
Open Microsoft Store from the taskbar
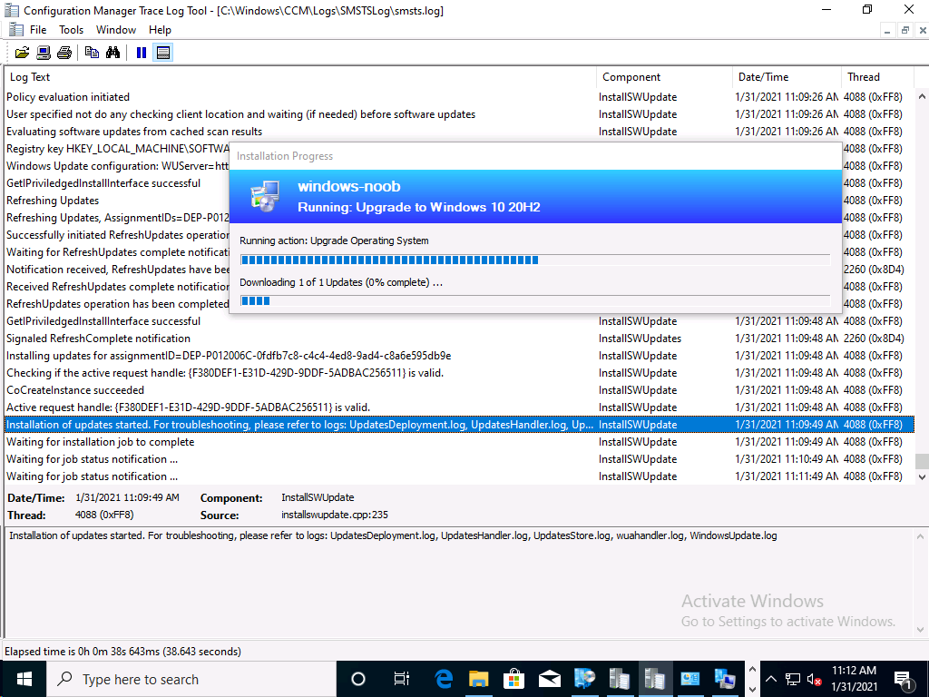coord(513,679)
